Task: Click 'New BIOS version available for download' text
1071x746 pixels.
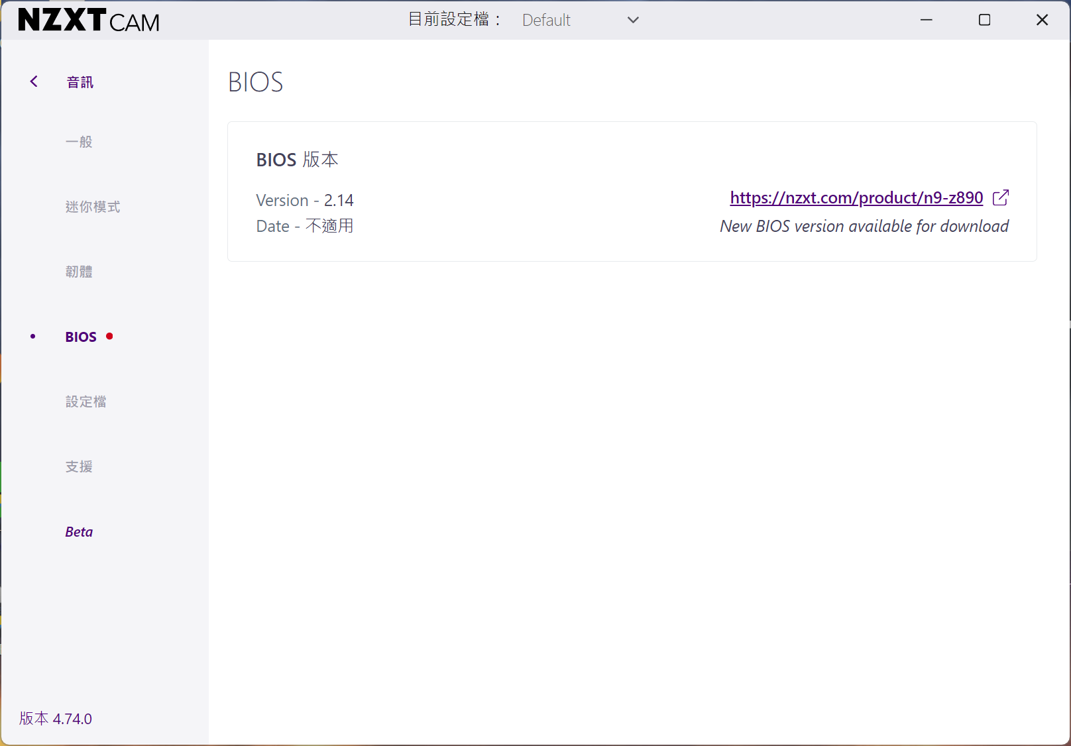Action: click(x=864, y=227)
